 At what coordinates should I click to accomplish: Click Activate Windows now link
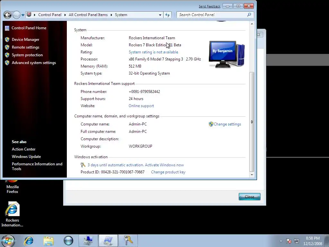164,165
